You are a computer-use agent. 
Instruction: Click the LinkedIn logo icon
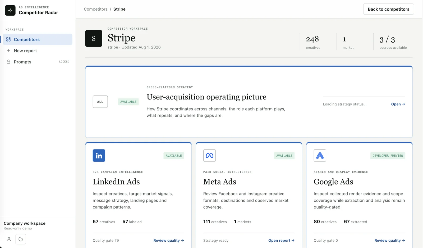[x=99, y=156]
